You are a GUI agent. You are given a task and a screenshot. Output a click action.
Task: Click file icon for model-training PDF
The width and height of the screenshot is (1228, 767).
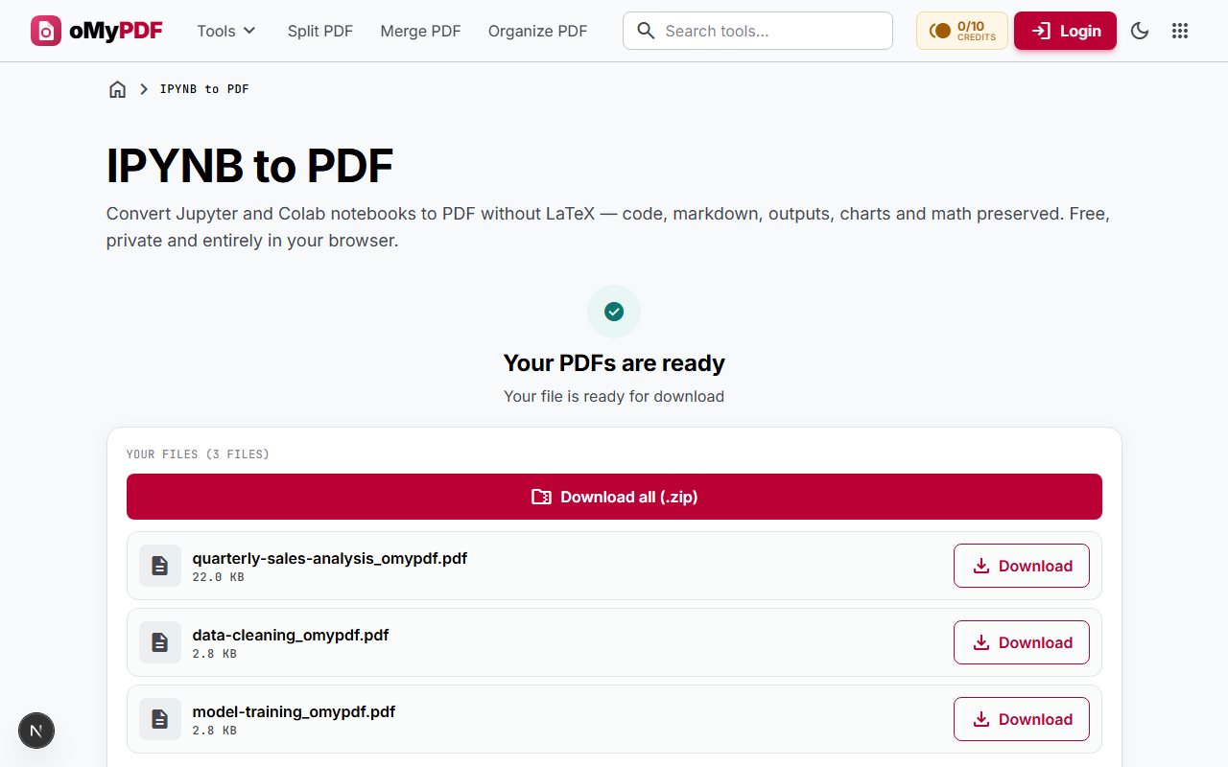(x=160, y=719)
